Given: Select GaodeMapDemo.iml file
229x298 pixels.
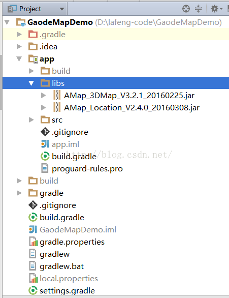Looking at the screenshot, I should click(78, 229).
